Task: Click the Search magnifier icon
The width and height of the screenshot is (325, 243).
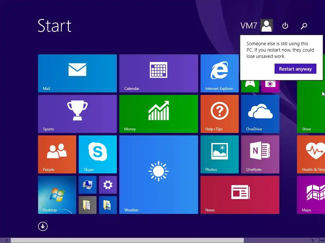Action: [304, 26]
